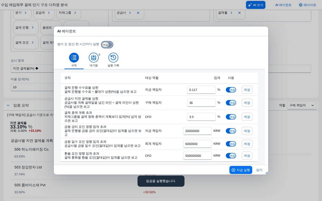
Task: Click 지금 실행 button
Action: [x=241, y=170]
